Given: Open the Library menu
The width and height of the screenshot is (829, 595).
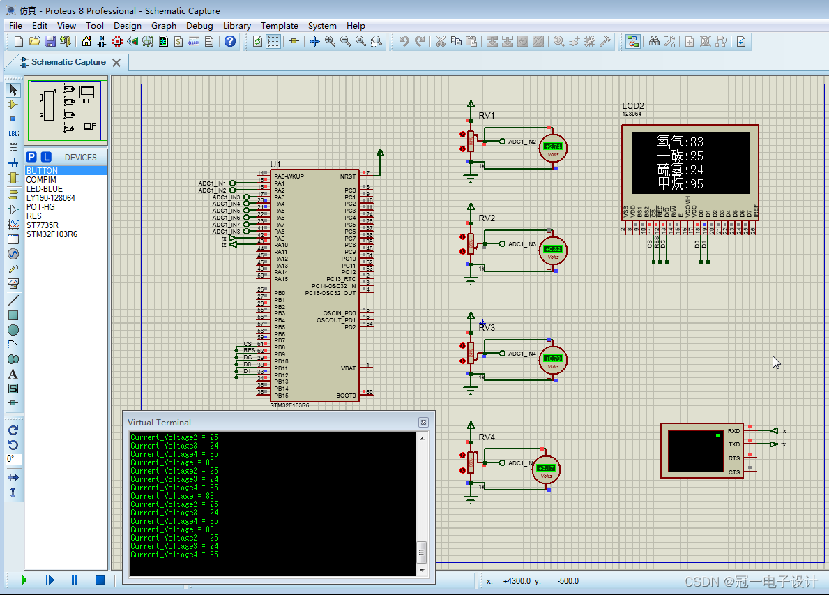Looking at the screenshot, I should pyautogui.click(x=236, y=25).
